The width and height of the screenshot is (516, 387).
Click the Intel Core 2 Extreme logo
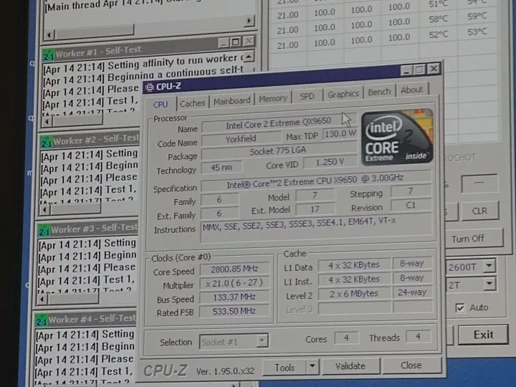[397, 137]
